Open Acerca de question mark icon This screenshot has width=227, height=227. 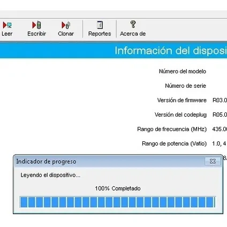pos(133,24)
